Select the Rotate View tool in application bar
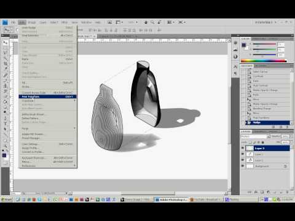 click(x=159, y=22)
